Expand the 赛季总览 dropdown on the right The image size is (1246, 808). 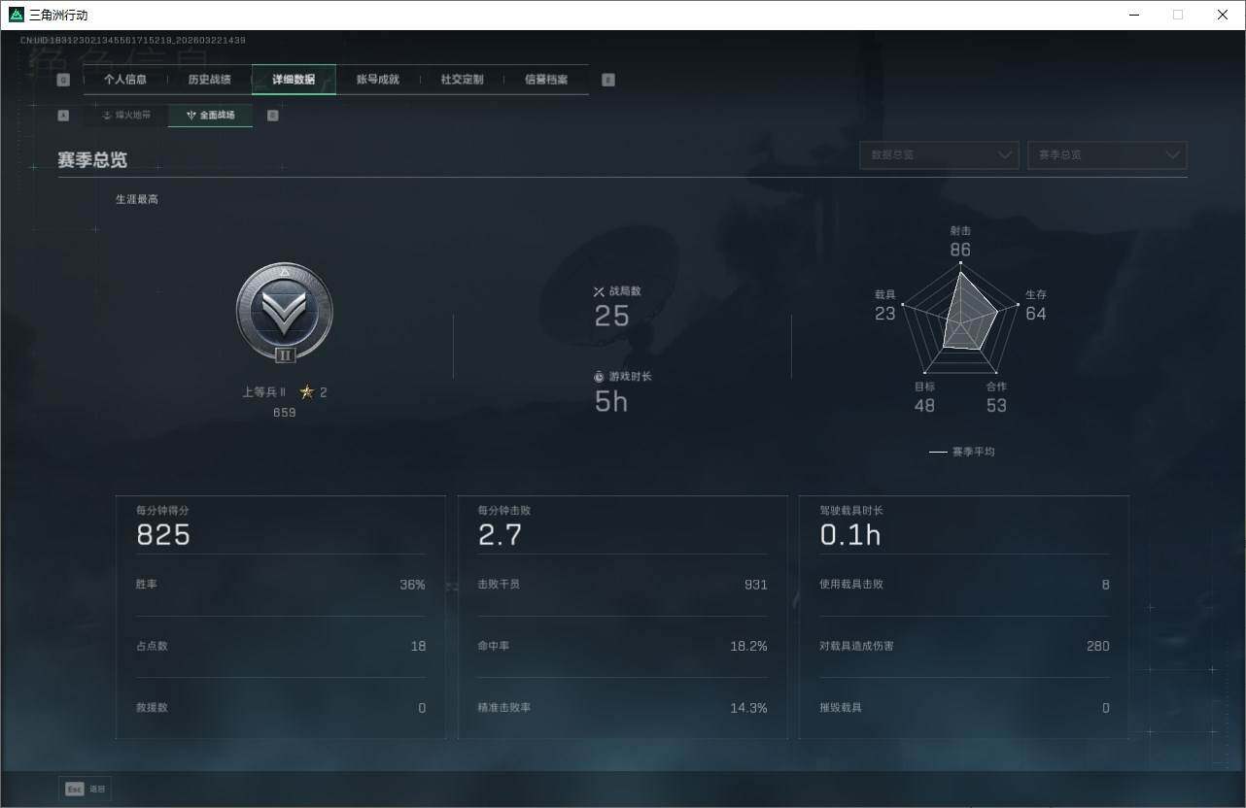click(1107, 155)
